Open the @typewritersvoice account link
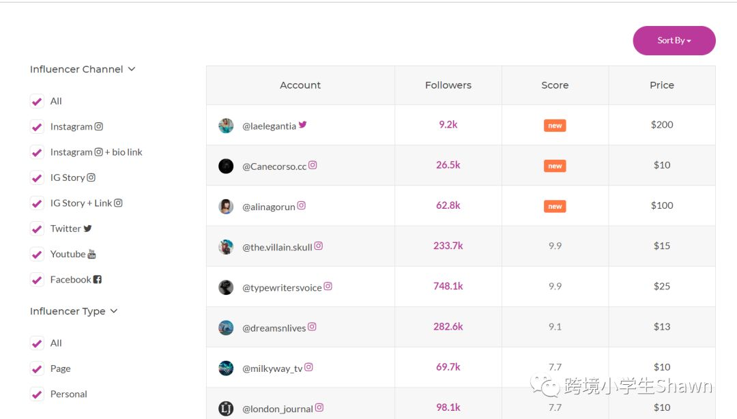The image size is (737, 419). (x=282, y=288)
